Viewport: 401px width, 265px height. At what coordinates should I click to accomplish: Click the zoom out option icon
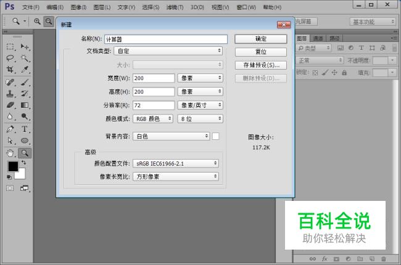click(x=49, y=22)
